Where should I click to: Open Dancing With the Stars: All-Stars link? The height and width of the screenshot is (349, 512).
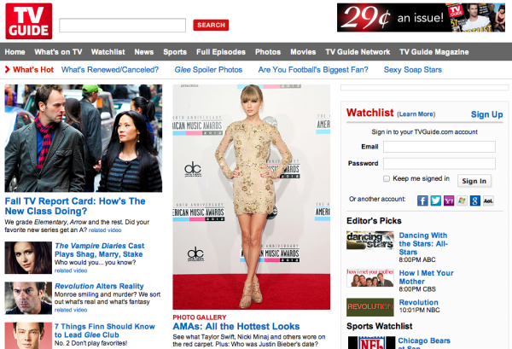pos(423,243)
